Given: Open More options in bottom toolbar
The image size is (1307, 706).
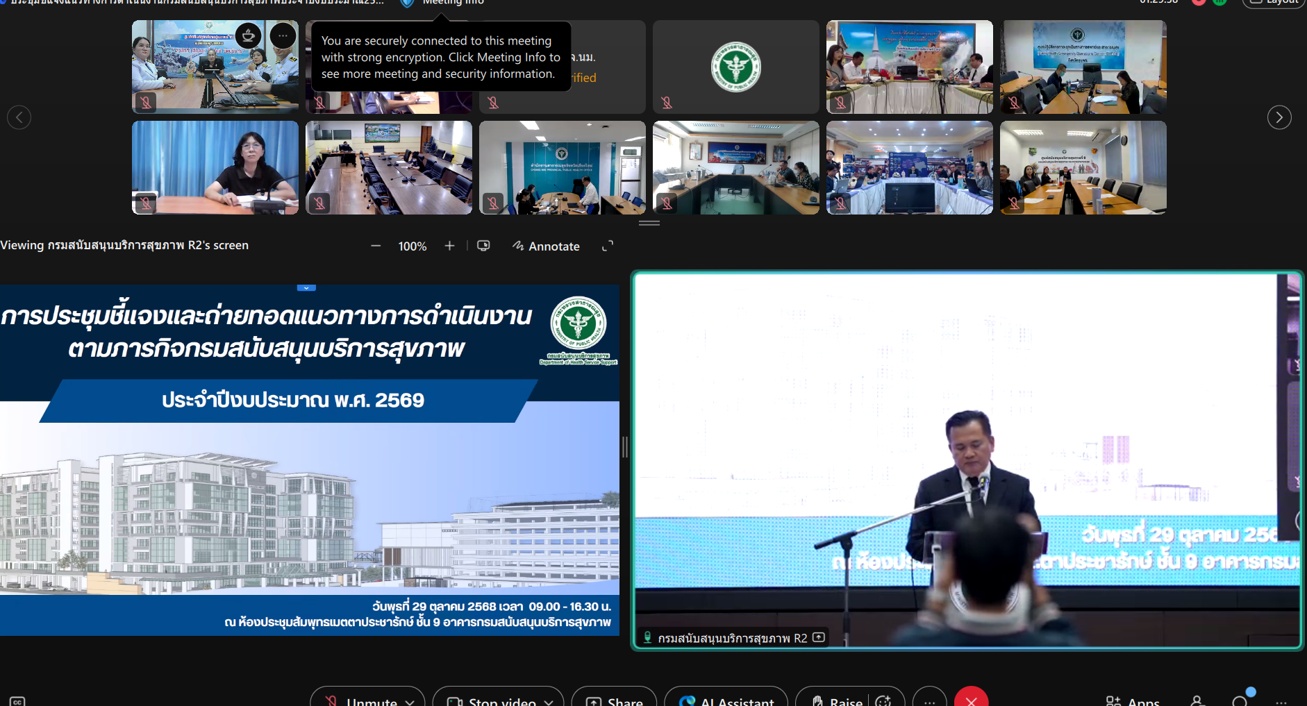Looking at the screenshot, I should point(929,700).
